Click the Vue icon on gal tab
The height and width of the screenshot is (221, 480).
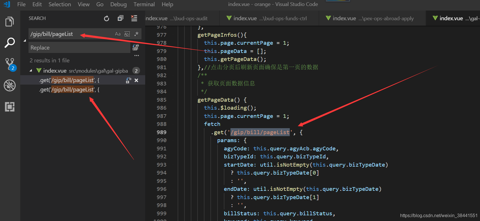point(435,18)
